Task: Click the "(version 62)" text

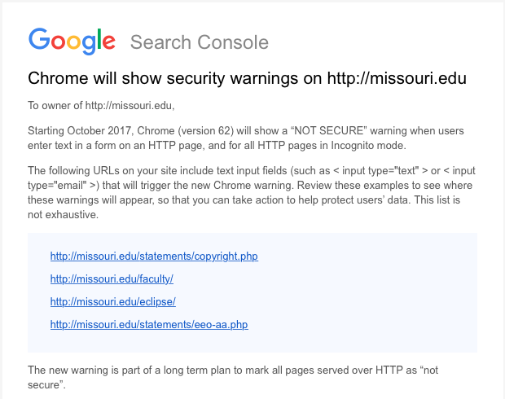Action: (206, 131)
